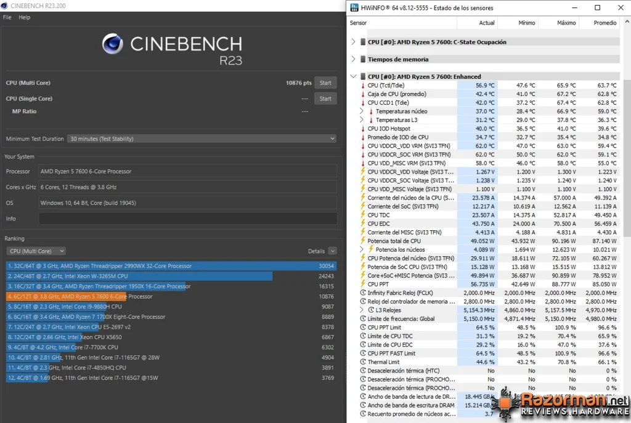
Task: Open the Minimum Test Duration dropdown
Action: tap(202, 139)
